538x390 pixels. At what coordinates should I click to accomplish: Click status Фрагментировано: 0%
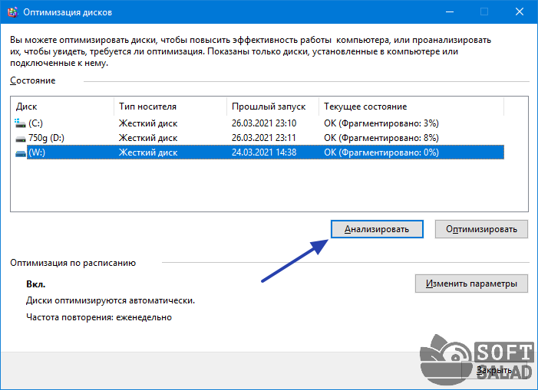coord(381,152)
